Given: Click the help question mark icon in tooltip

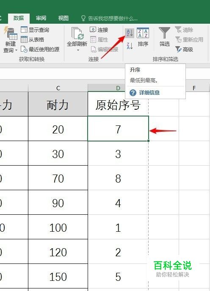Looking at the screenshot, I should [x=133, y=93].
